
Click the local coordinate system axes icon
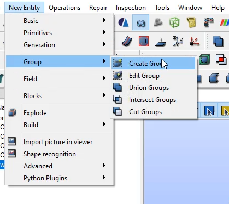pyautogui.click(x=178, y=41)
